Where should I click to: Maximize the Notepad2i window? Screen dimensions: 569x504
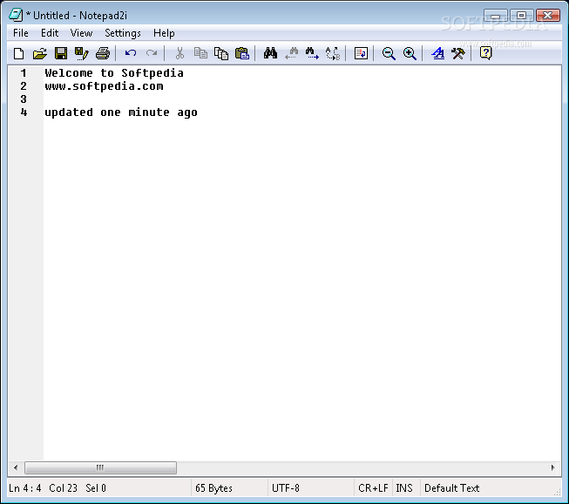point(521,16)
